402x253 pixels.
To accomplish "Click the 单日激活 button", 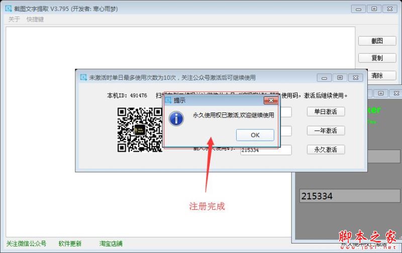I will (x=326, y=111).
